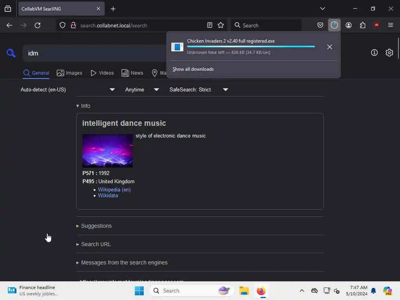400x300 pixels.
Task: Focus the SearXNG query field containing idm
Action: point(95,53)
